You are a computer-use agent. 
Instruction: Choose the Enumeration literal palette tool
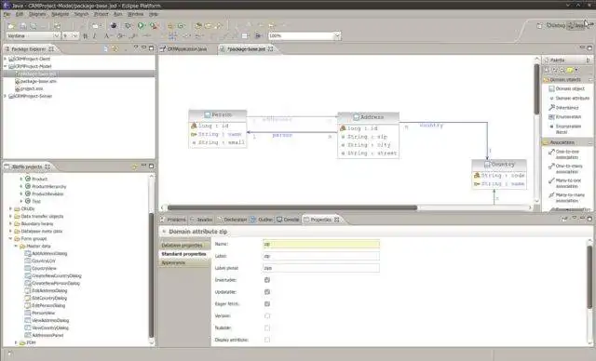pyautogui.click(x=565, y=129)
